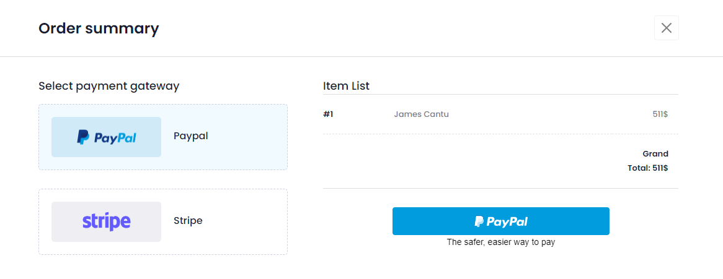Close the Order summary dialog
Viewport: 723px width, 279px height.
point(667,28)
